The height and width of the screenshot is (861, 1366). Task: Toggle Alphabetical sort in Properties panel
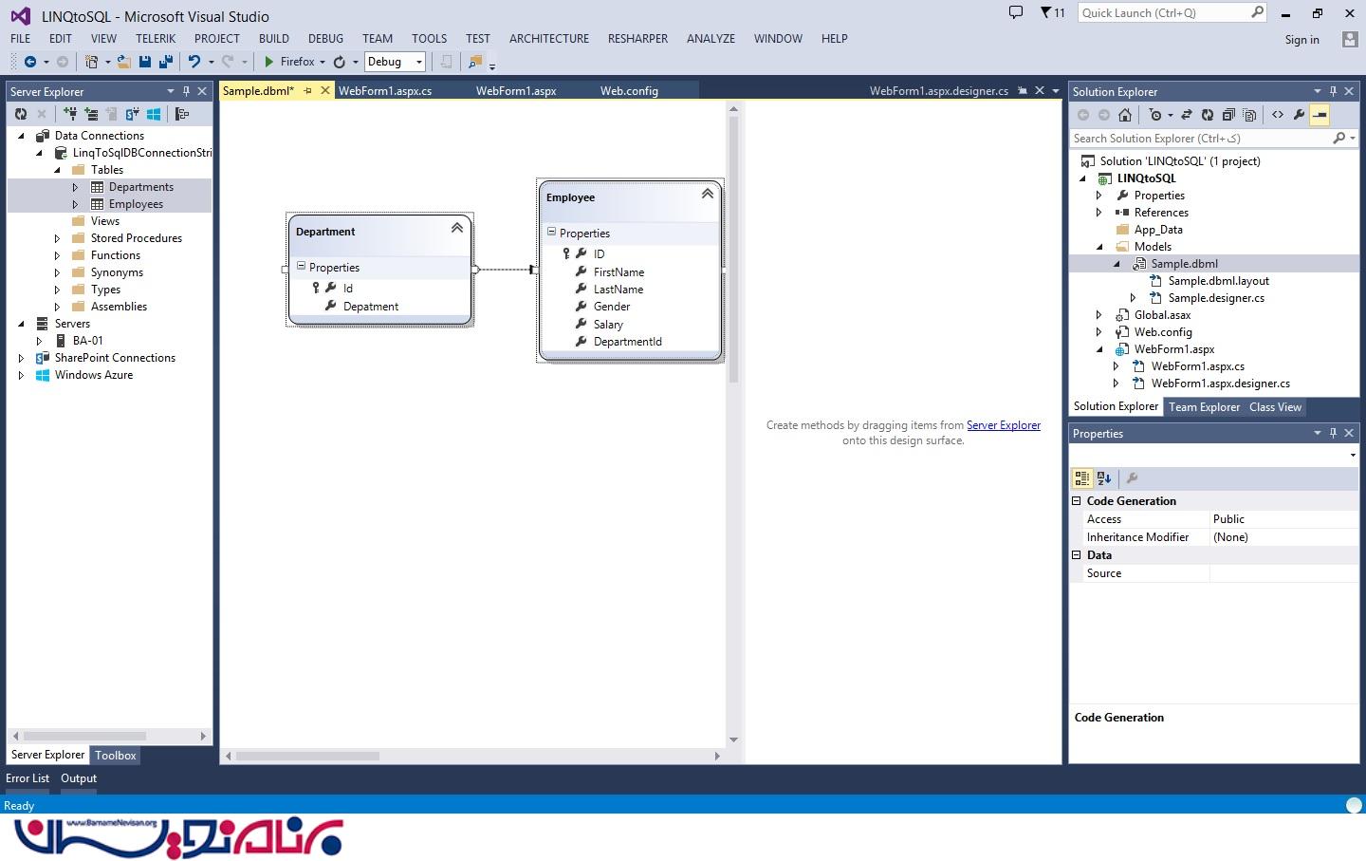[x=1103, y=478]
